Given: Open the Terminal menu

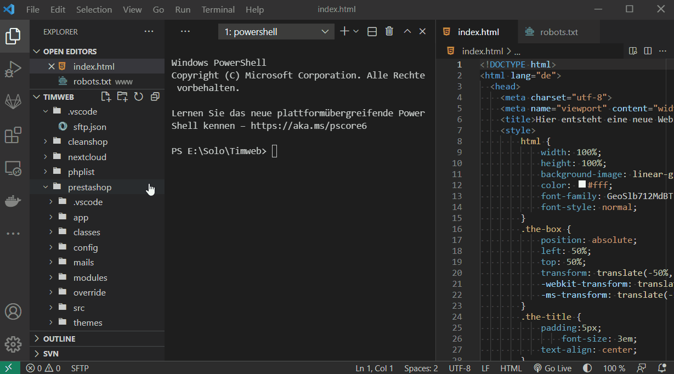Looking at the screenshot, I should point(218,9).
